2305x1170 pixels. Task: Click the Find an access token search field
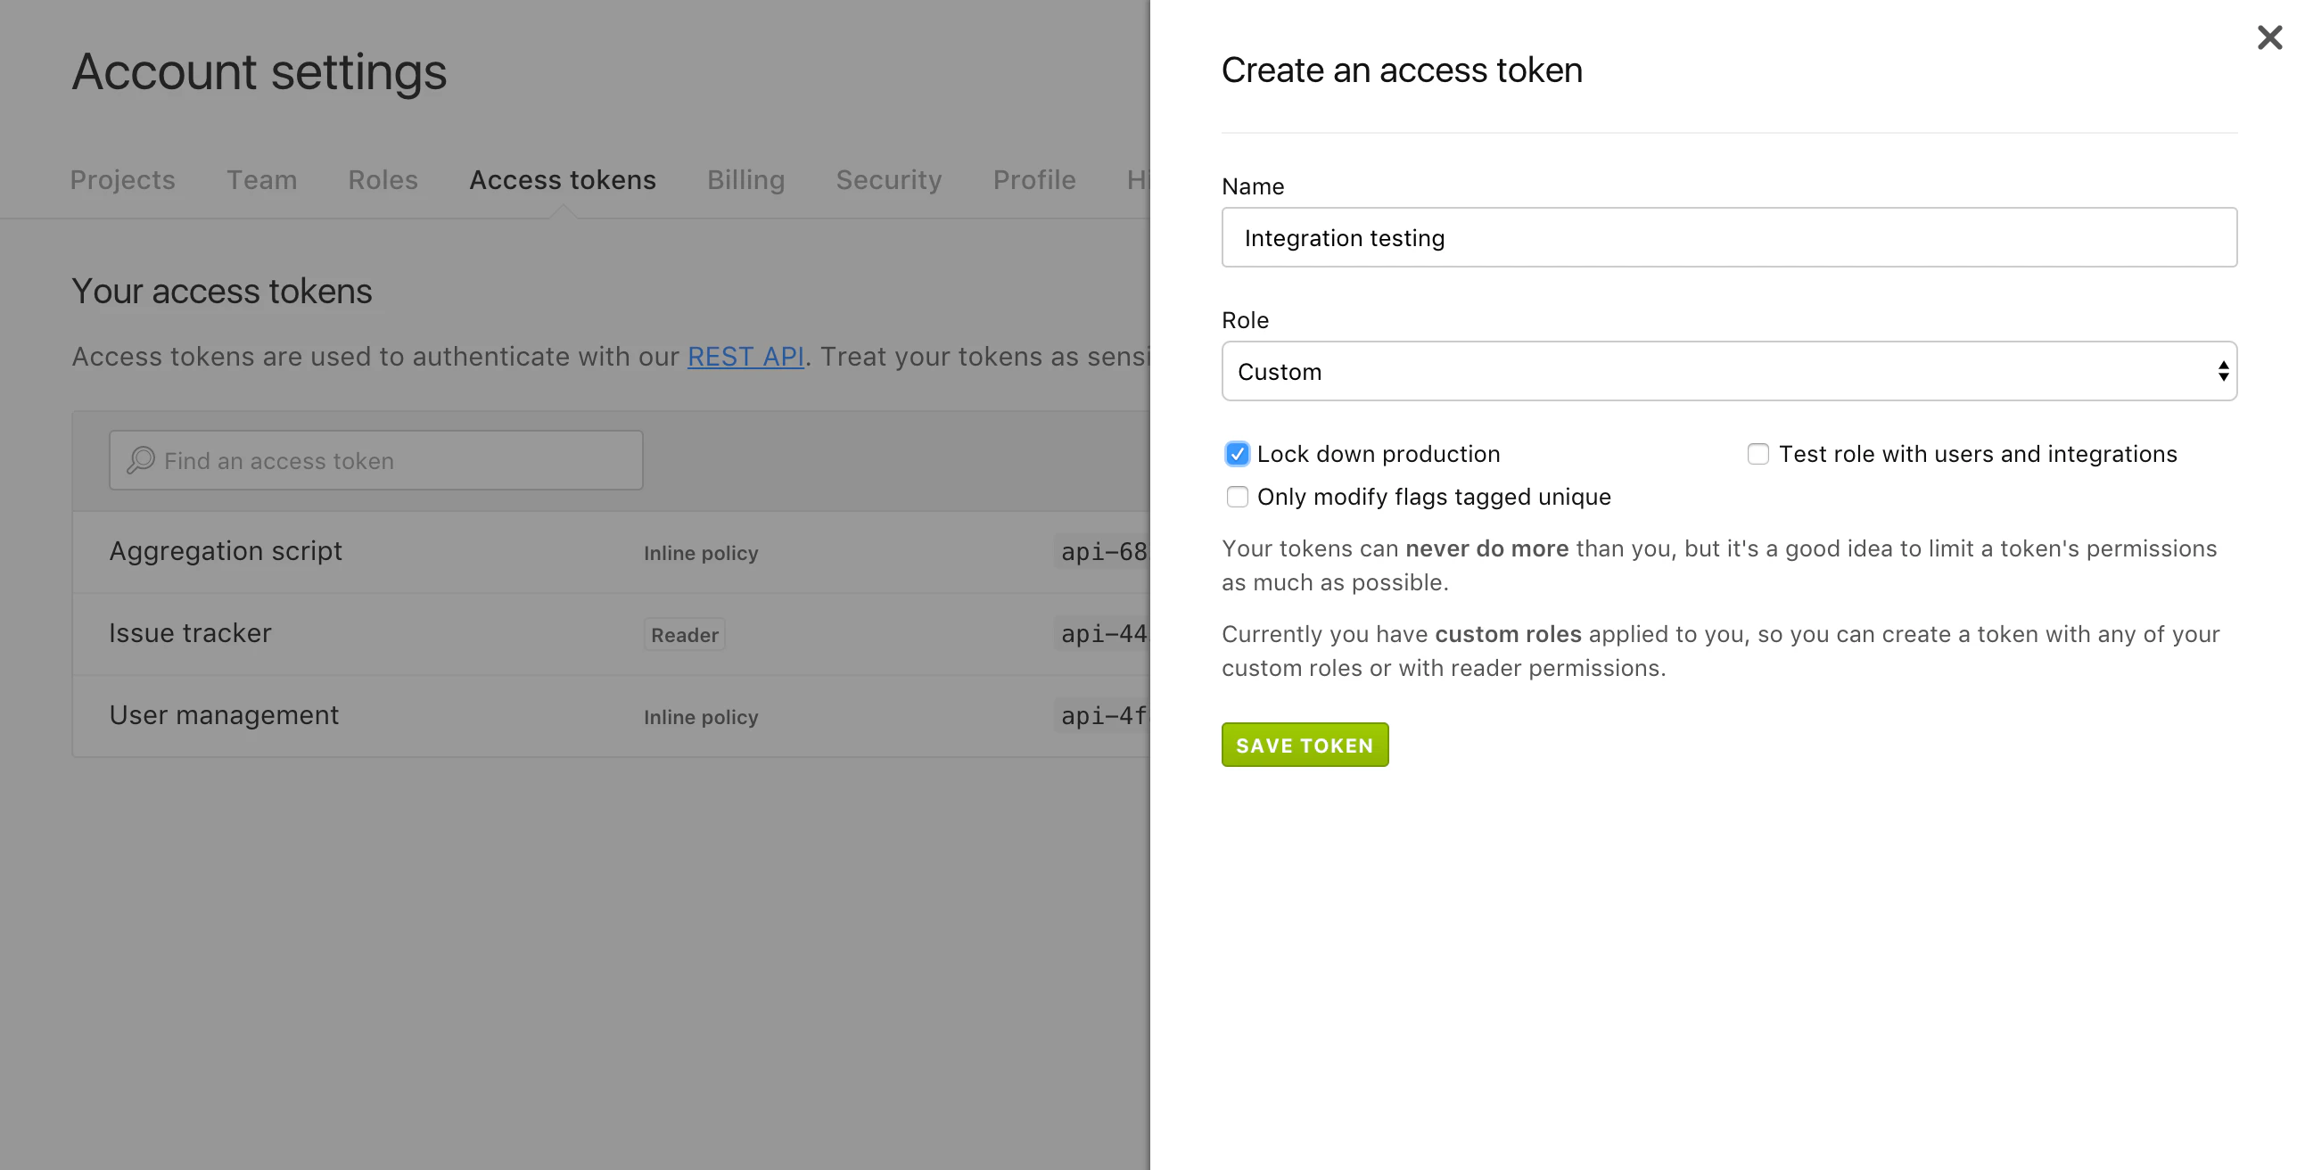point(375,459)
